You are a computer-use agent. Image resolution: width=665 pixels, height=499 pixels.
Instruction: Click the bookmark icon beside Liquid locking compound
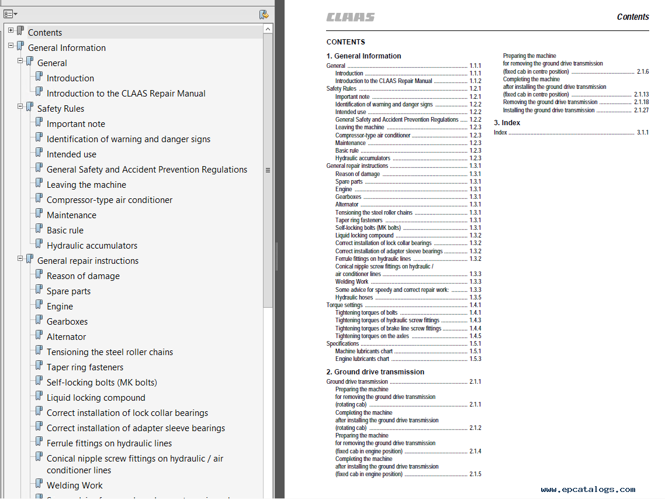coord(39,397)
